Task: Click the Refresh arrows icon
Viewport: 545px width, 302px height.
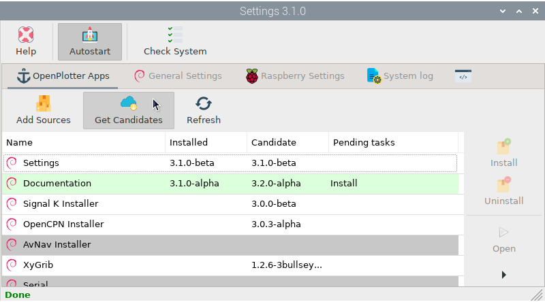Action: (204, 103)
